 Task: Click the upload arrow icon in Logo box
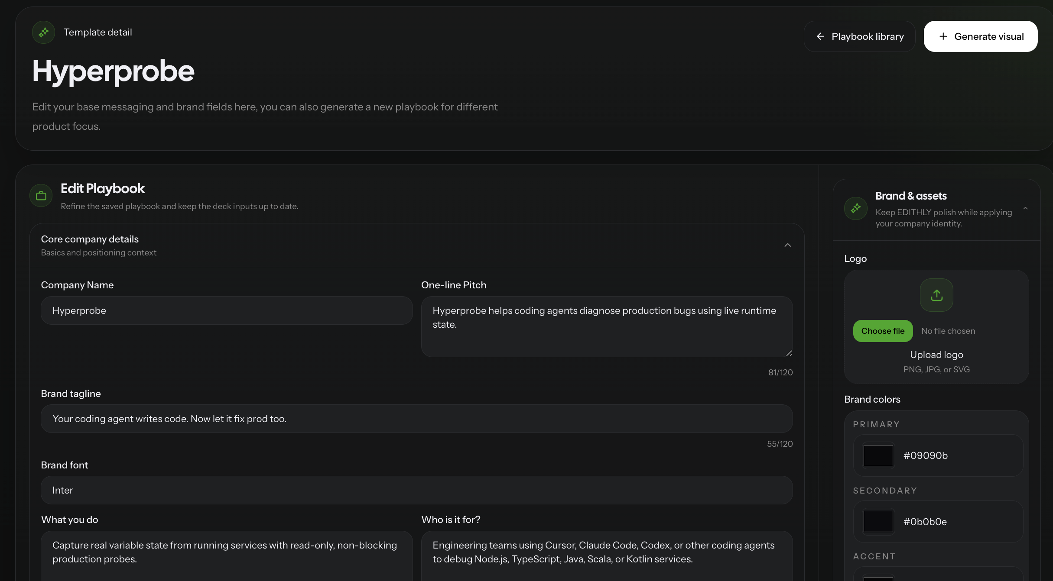click(936, 295)
